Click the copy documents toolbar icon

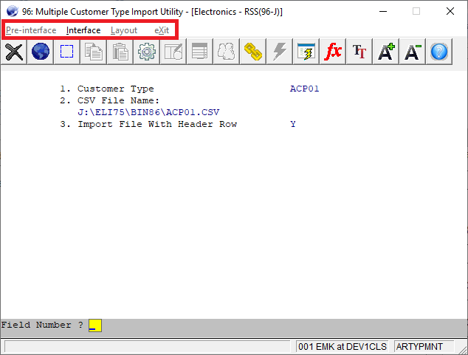coord(94,52)
